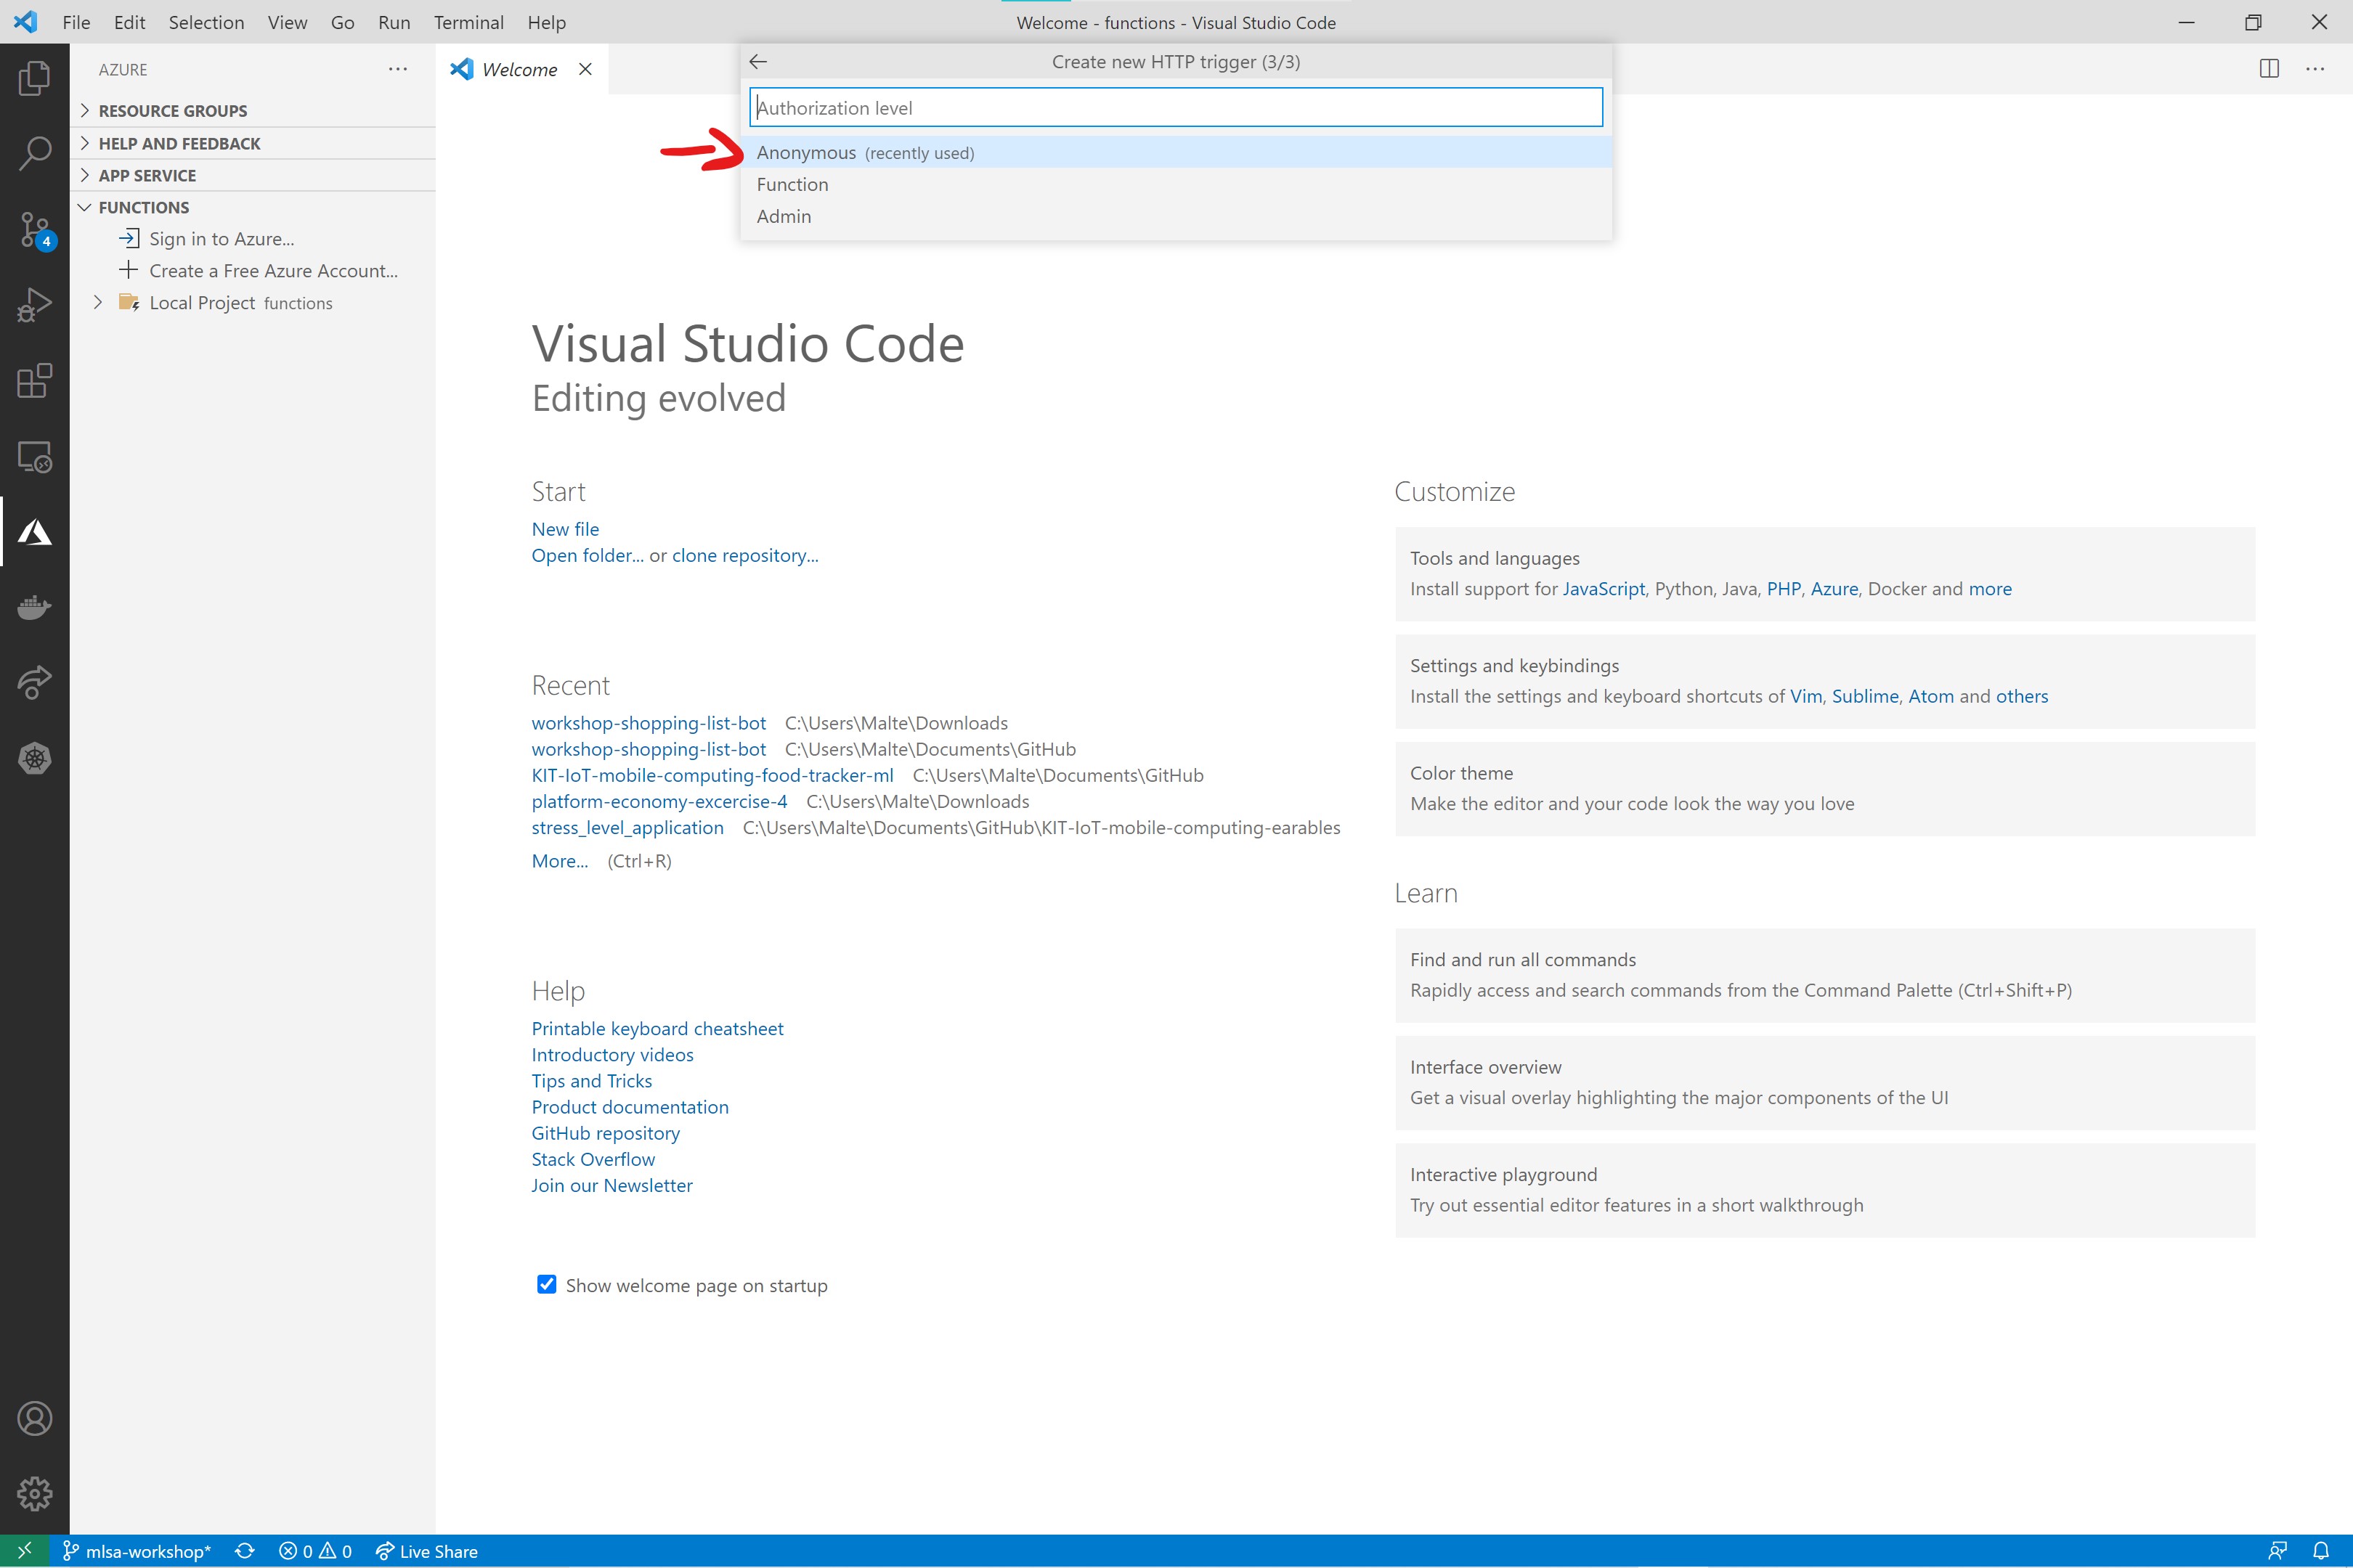Click Create a Free Azure Account

coord(273,270)
